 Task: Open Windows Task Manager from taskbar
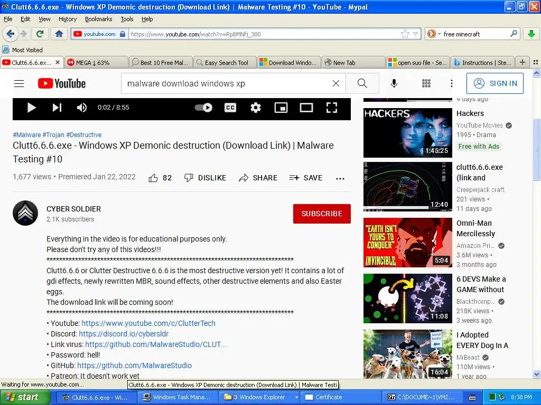point(179,397)
